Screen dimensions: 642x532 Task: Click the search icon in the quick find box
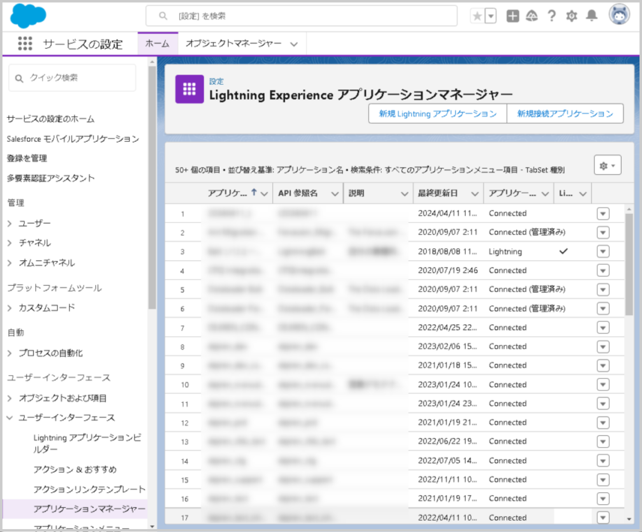coord(19,78)
